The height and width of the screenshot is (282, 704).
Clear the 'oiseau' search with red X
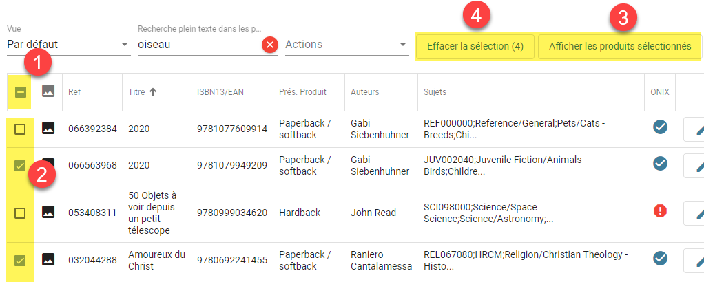270,45
